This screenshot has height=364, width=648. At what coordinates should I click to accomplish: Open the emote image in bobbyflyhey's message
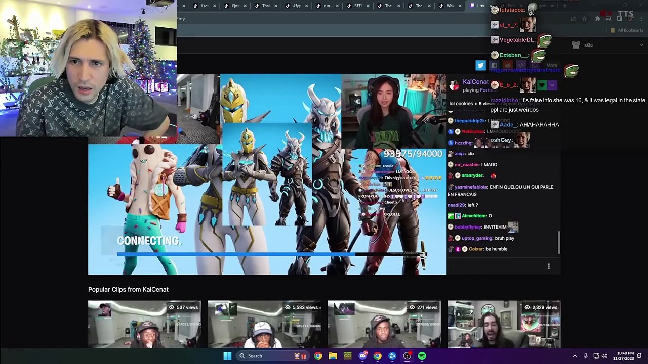513,227
